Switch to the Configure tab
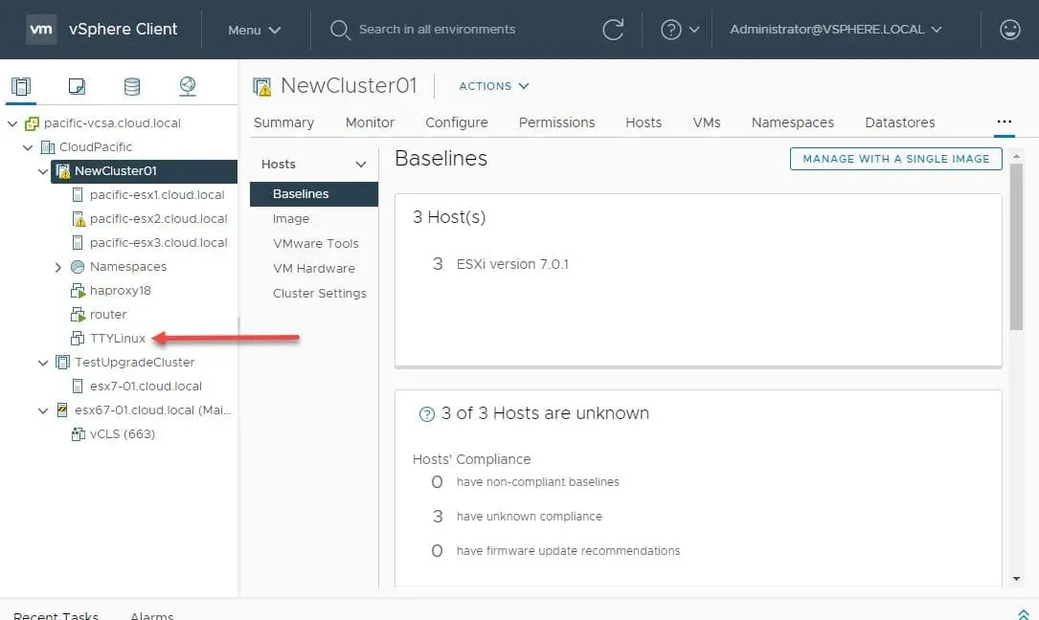This screenshot has height=620, width=1039. point(457,122)
